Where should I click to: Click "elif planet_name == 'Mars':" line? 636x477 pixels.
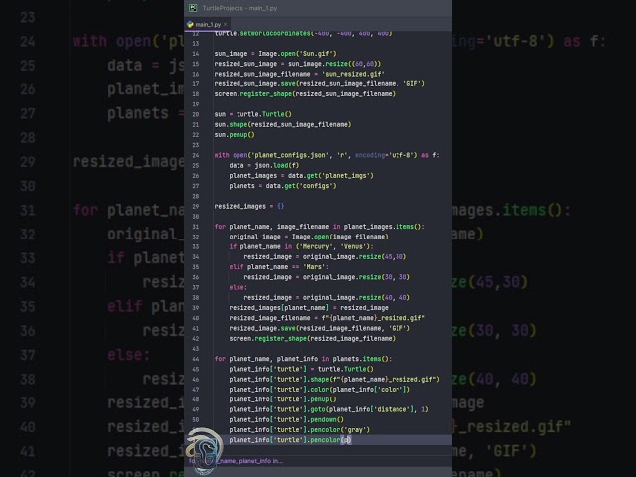click(x=278, y=267)
